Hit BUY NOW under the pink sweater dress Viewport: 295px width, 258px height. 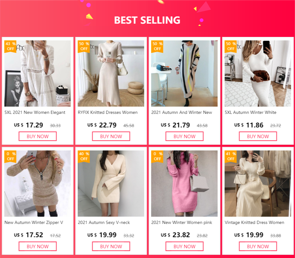pyautogui.click(x=185, y=246)
